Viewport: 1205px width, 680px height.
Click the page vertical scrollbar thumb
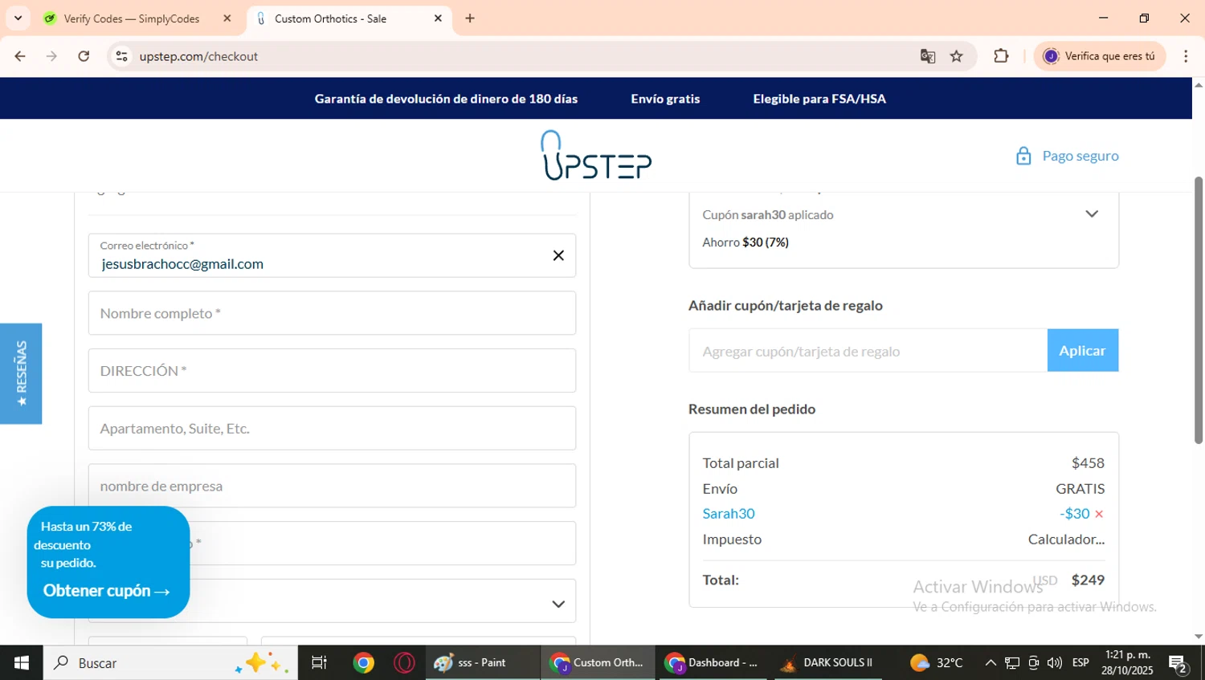[x=1198, y=310]
